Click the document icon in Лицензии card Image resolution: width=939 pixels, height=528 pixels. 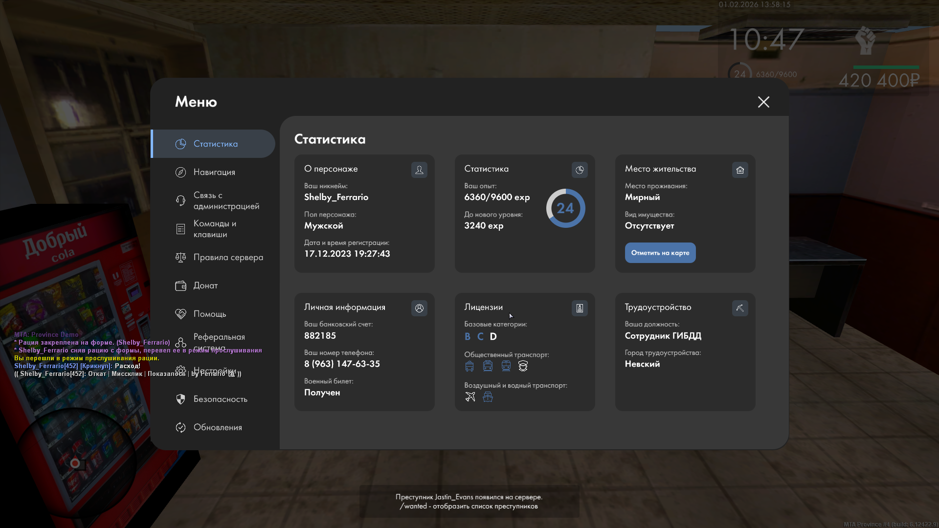tap(580, 308)
